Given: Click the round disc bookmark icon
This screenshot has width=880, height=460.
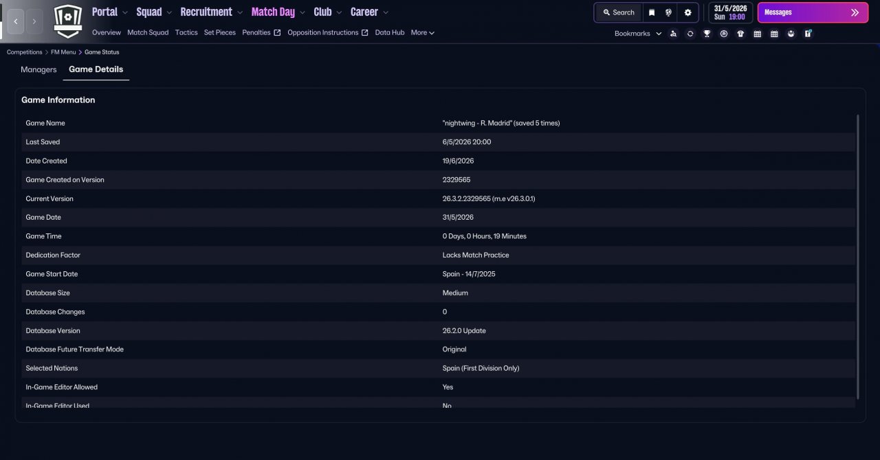Looking at the screenshot, I should point(724,34).
